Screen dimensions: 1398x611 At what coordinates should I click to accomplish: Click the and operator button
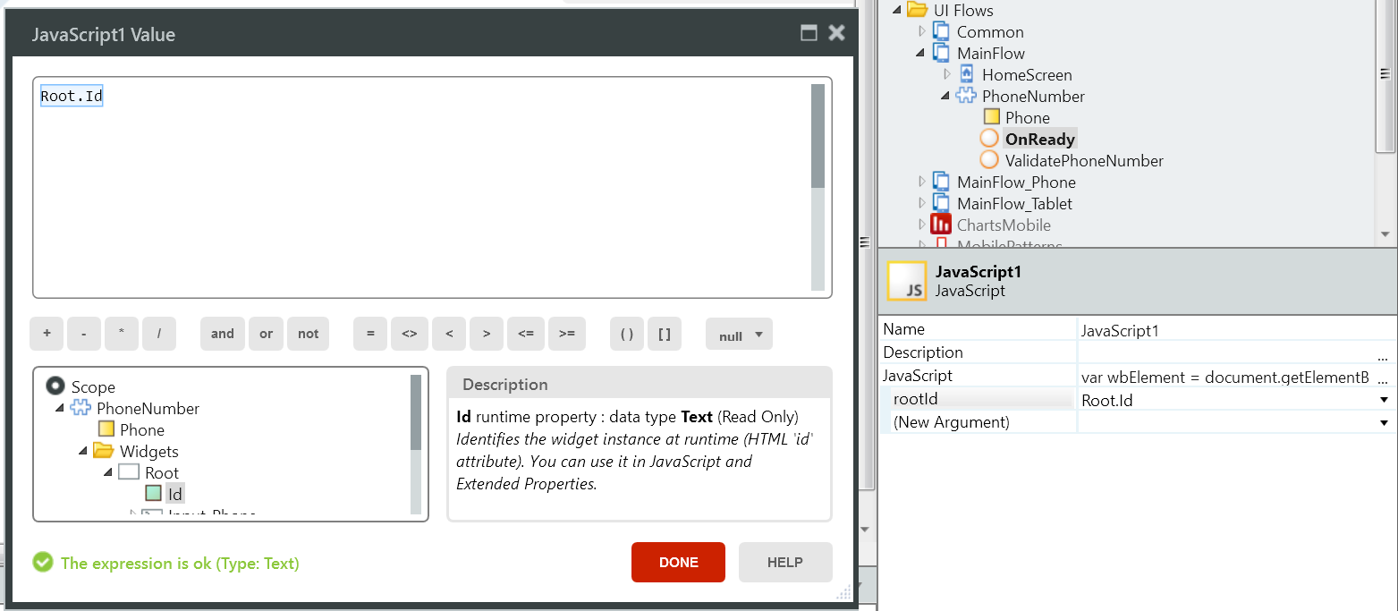pos(222,333)
